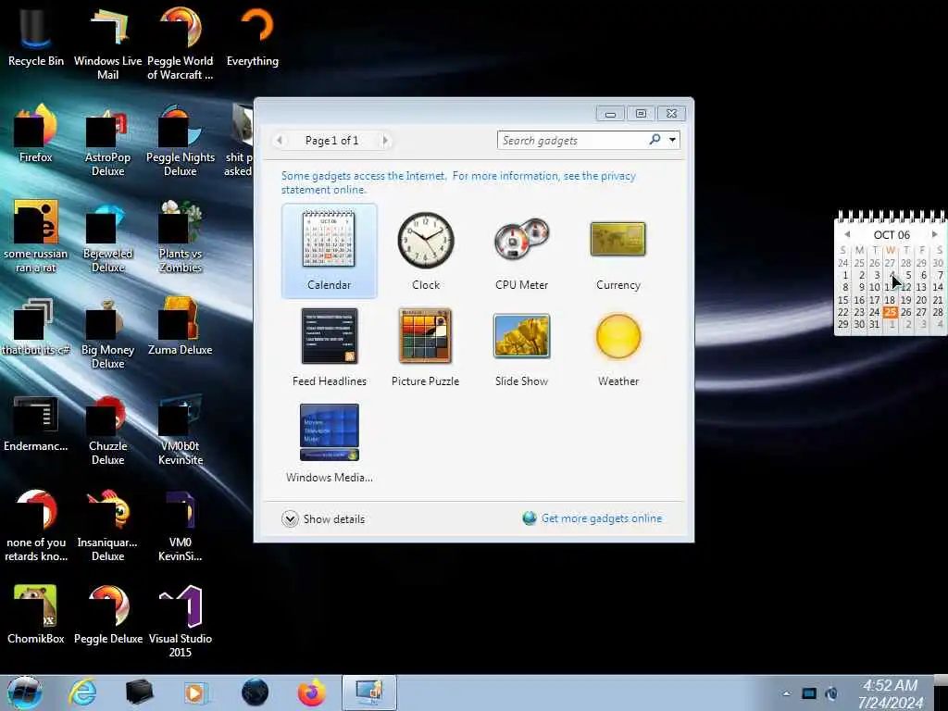Select the Weather gadget

coord(617,347)
